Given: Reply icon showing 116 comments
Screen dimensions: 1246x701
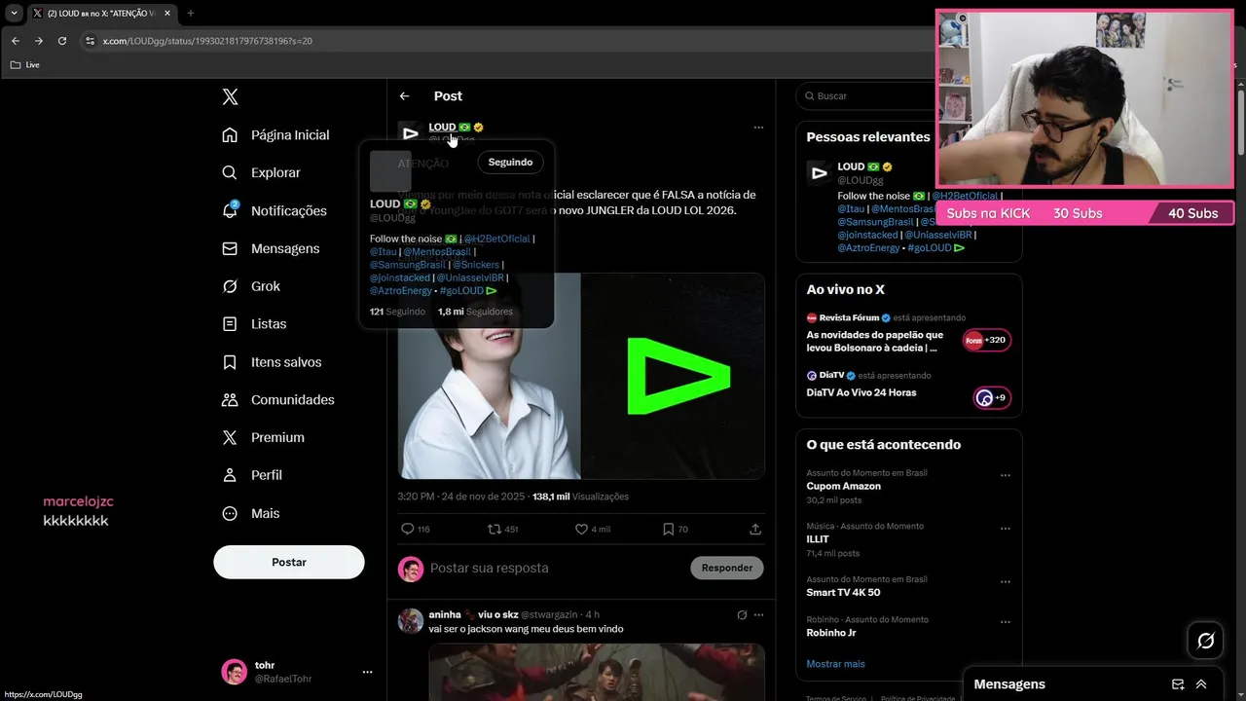Looking at the screenshot, I should click(x=408, y=529).
